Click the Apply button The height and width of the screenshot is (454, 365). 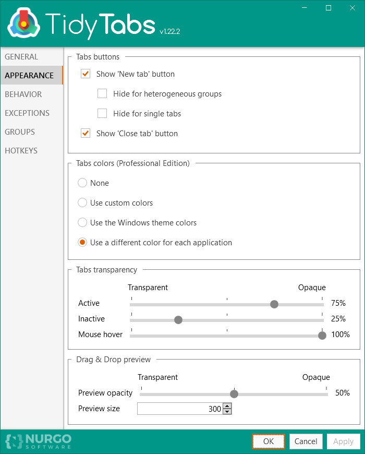pyautogui.click(x=343, y=441)
